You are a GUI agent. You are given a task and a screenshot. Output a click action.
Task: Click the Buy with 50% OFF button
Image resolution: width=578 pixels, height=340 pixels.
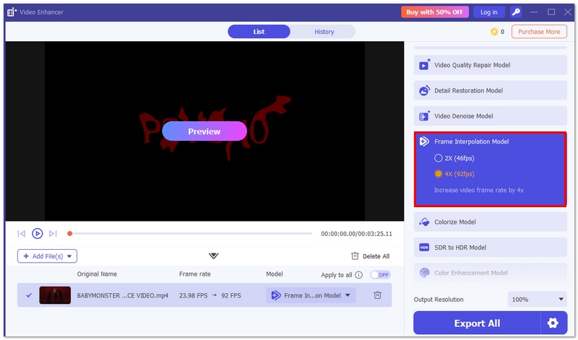tap(435, 12)
